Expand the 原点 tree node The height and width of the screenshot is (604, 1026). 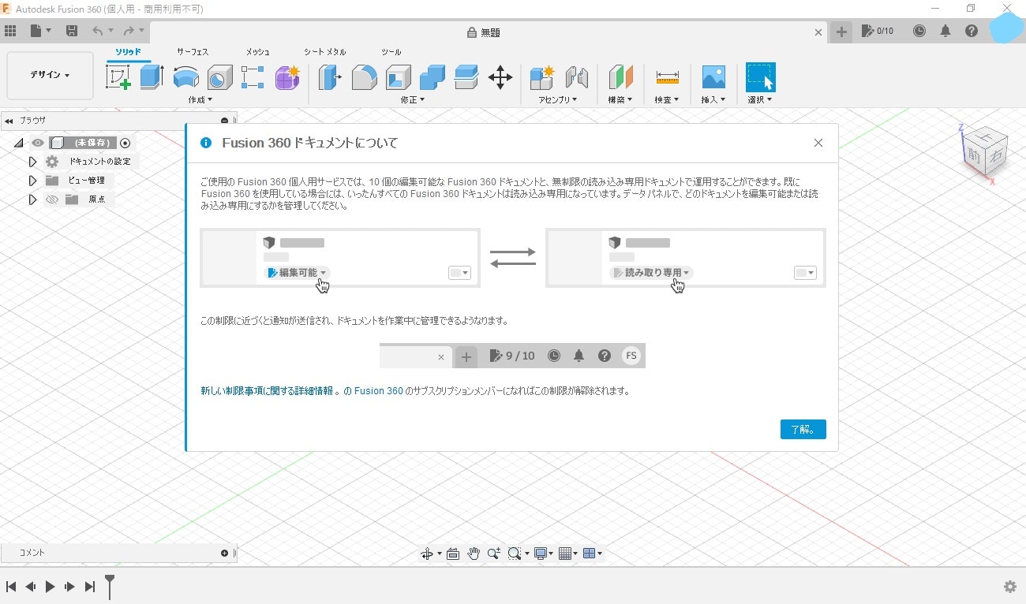tap(32, 199)
